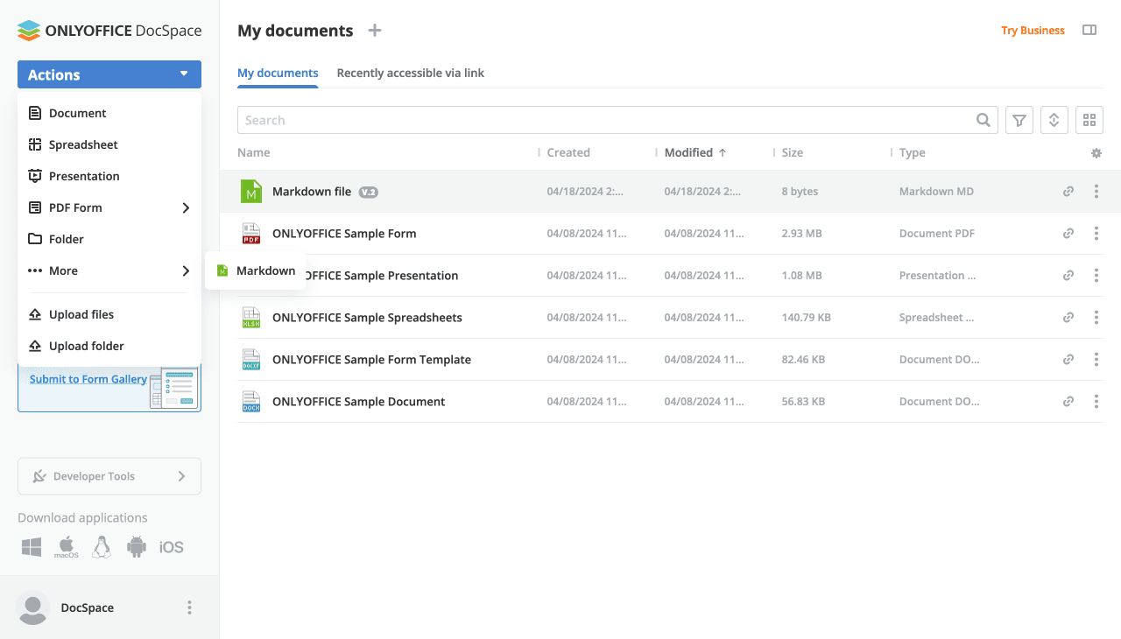Screen dimensions: 1121x639
Task: Download the macOS application
Action: click(67, 547)
